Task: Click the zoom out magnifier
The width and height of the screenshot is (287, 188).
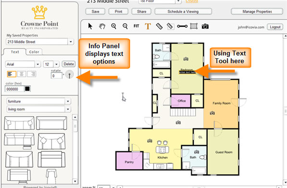Action: coord(125,26)
